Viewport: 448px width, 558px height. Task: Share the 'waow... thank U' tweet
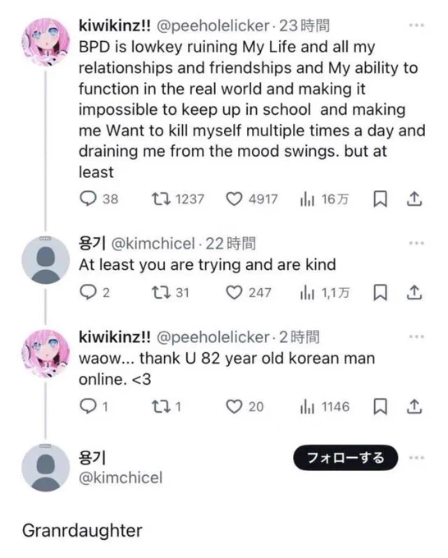pos(414,406)
